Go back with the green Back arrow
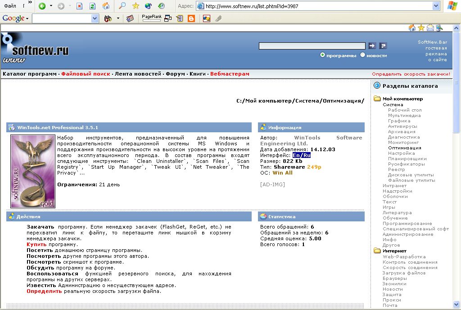Image resolution: width=461 pixels, height=310 pixels. (x=42, y=6)
